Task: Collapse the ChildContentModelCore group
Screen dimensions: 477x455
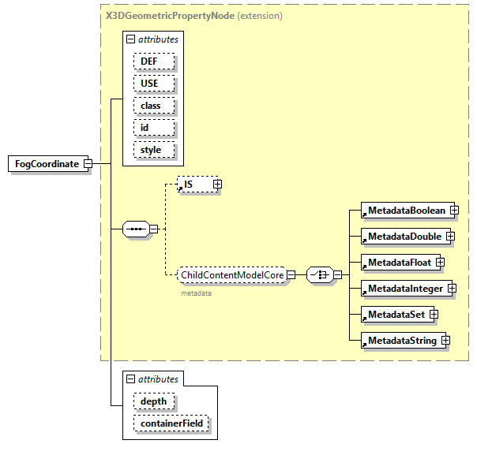Action: point(291,274)
